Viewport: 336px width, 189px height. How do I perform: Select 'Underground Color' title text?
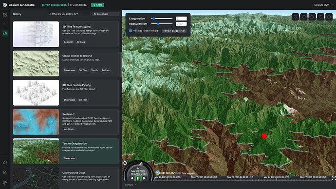(x=74, y=173)
